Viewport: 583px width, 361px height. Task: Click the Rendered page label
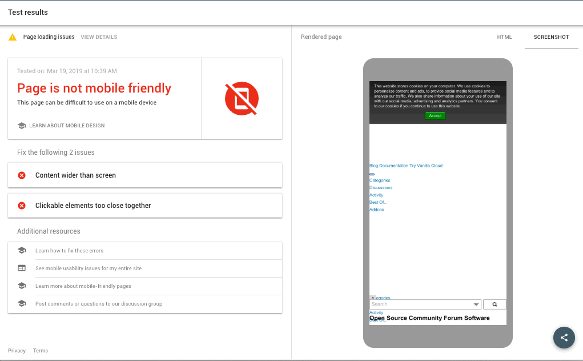[x=321, y=37]
